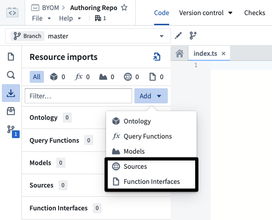Image resolution: width=272 pixels, height=220 pixels.
Task: Create a new branch with plus icon
Action: (193, 36)
